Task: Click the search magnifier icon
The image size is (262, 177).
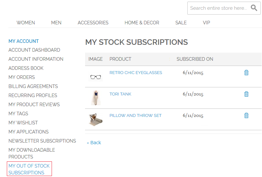Action: tap(254, 8)
